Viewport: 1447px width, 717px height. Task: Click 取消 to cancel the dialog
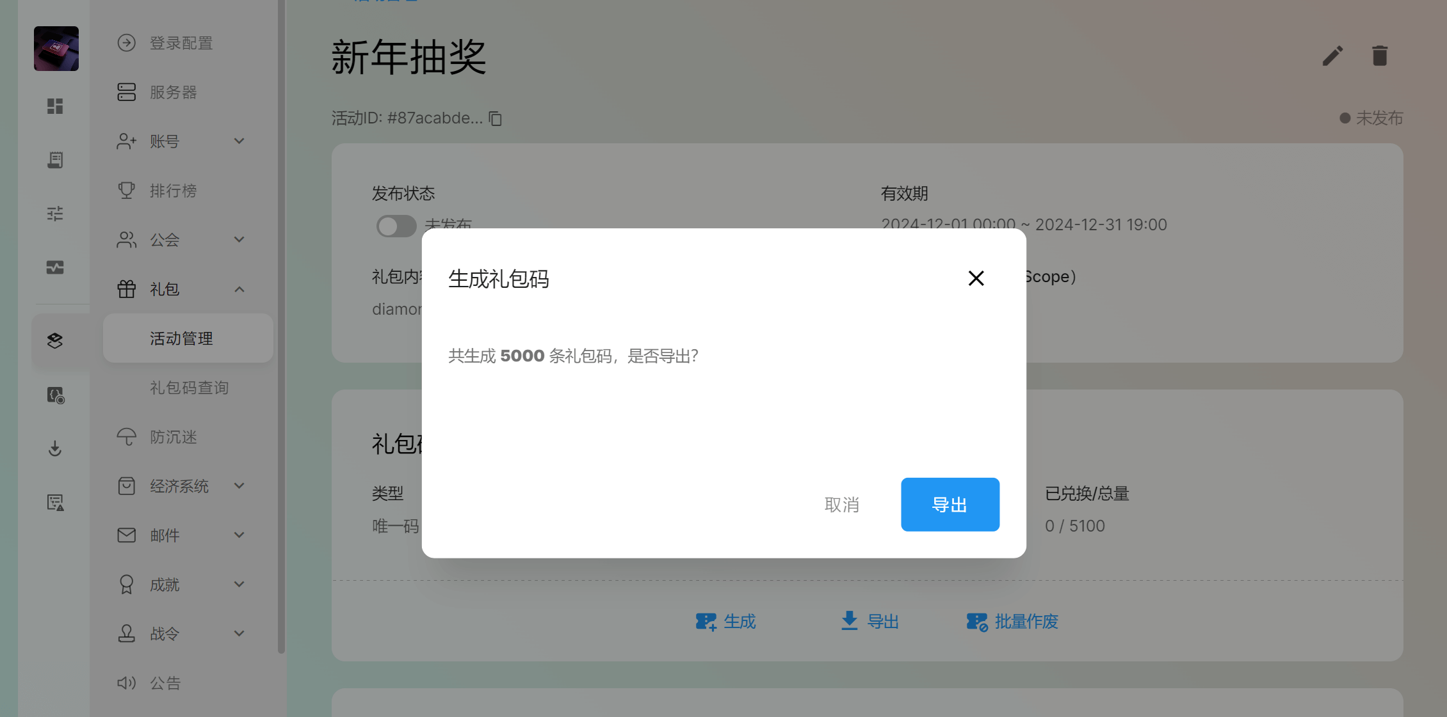coord(841,505)
